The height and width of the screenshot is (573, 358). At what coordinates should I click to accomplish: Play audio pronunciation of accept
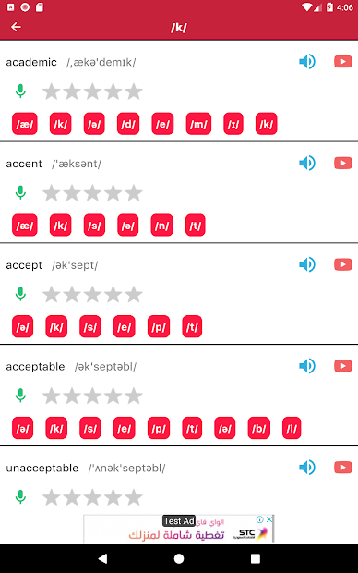click(x=307, y=264)
